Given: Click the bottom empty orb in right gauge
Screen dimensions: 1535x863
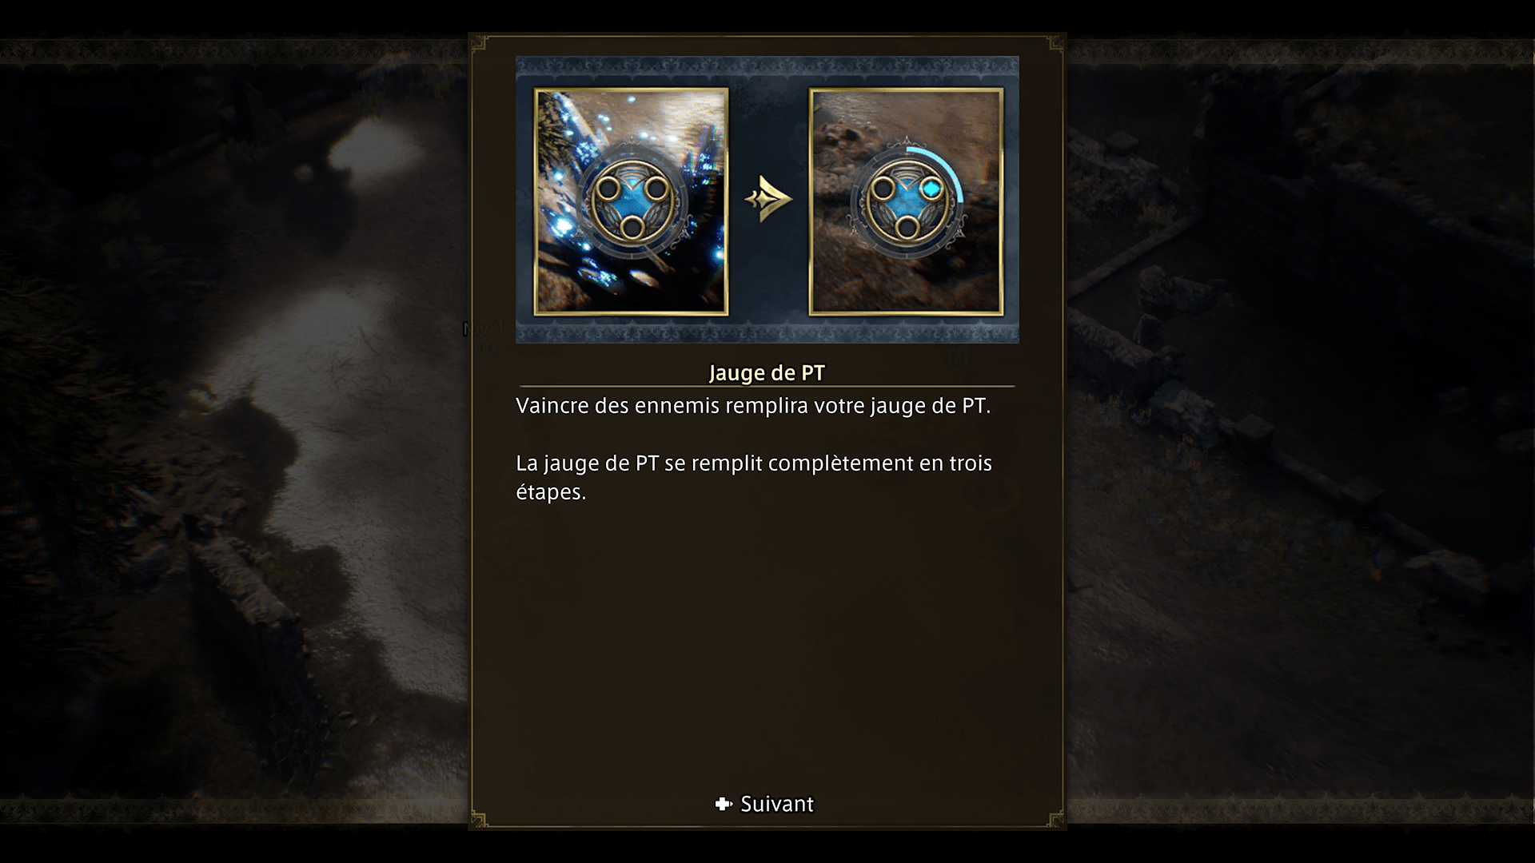Looking at the screenshot, I should tap(907, 228).
